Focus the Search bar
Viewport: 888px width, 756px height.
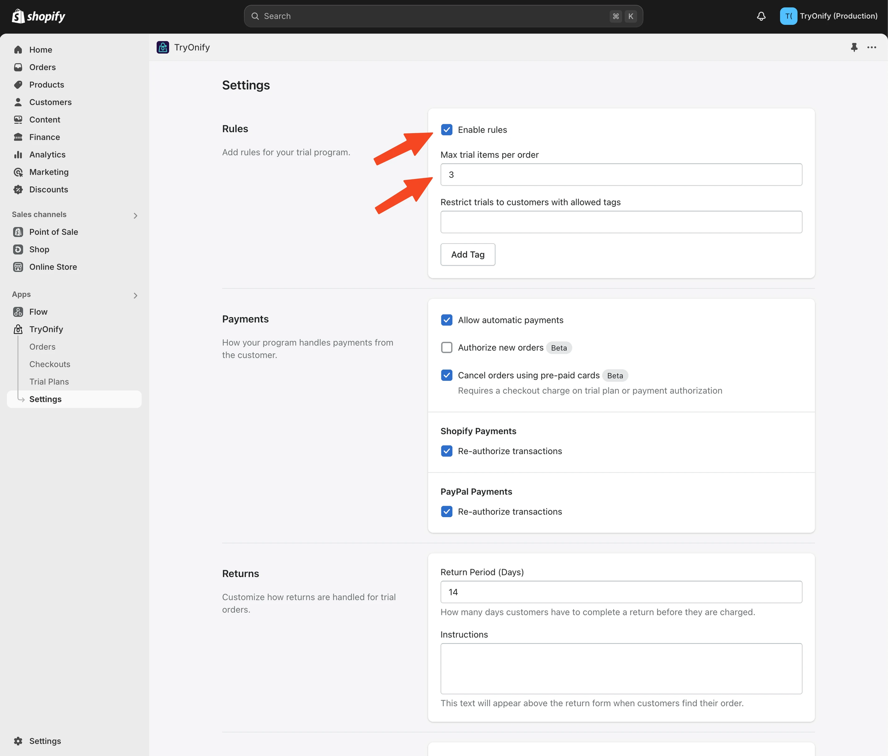coord(443,16)
